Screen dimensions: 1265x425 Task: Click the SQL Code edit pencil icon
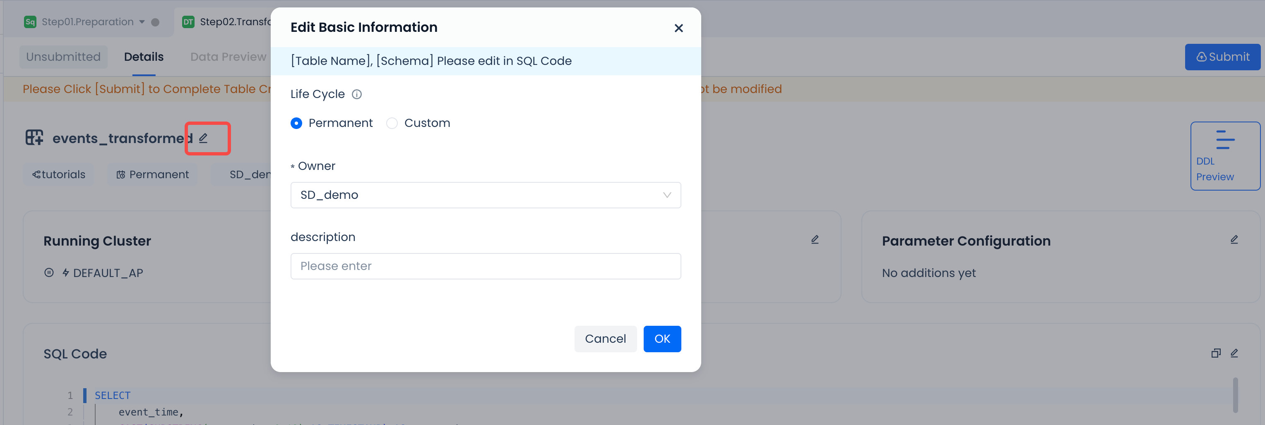point(1234,353)
